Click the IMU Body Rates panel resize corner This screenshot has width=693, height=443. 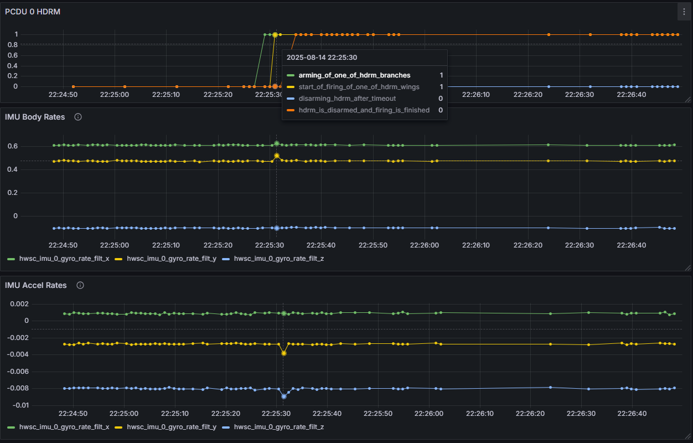(687, 267)
